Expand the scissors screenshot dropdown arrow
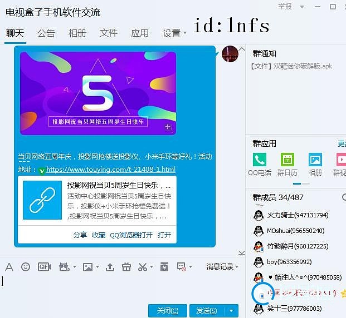This screenshot has width=346, height=318. point(152,267)
